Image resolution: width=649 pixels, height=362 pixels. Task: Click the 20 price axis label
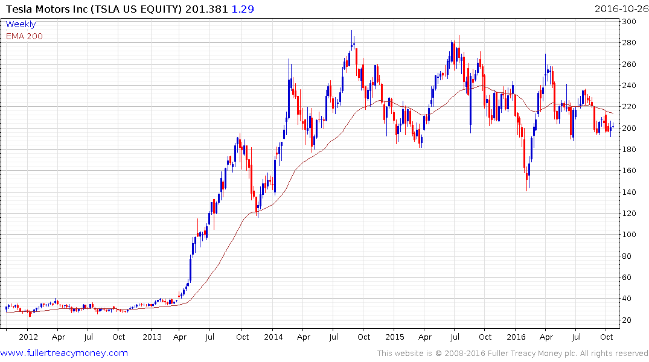click(627, 320)
